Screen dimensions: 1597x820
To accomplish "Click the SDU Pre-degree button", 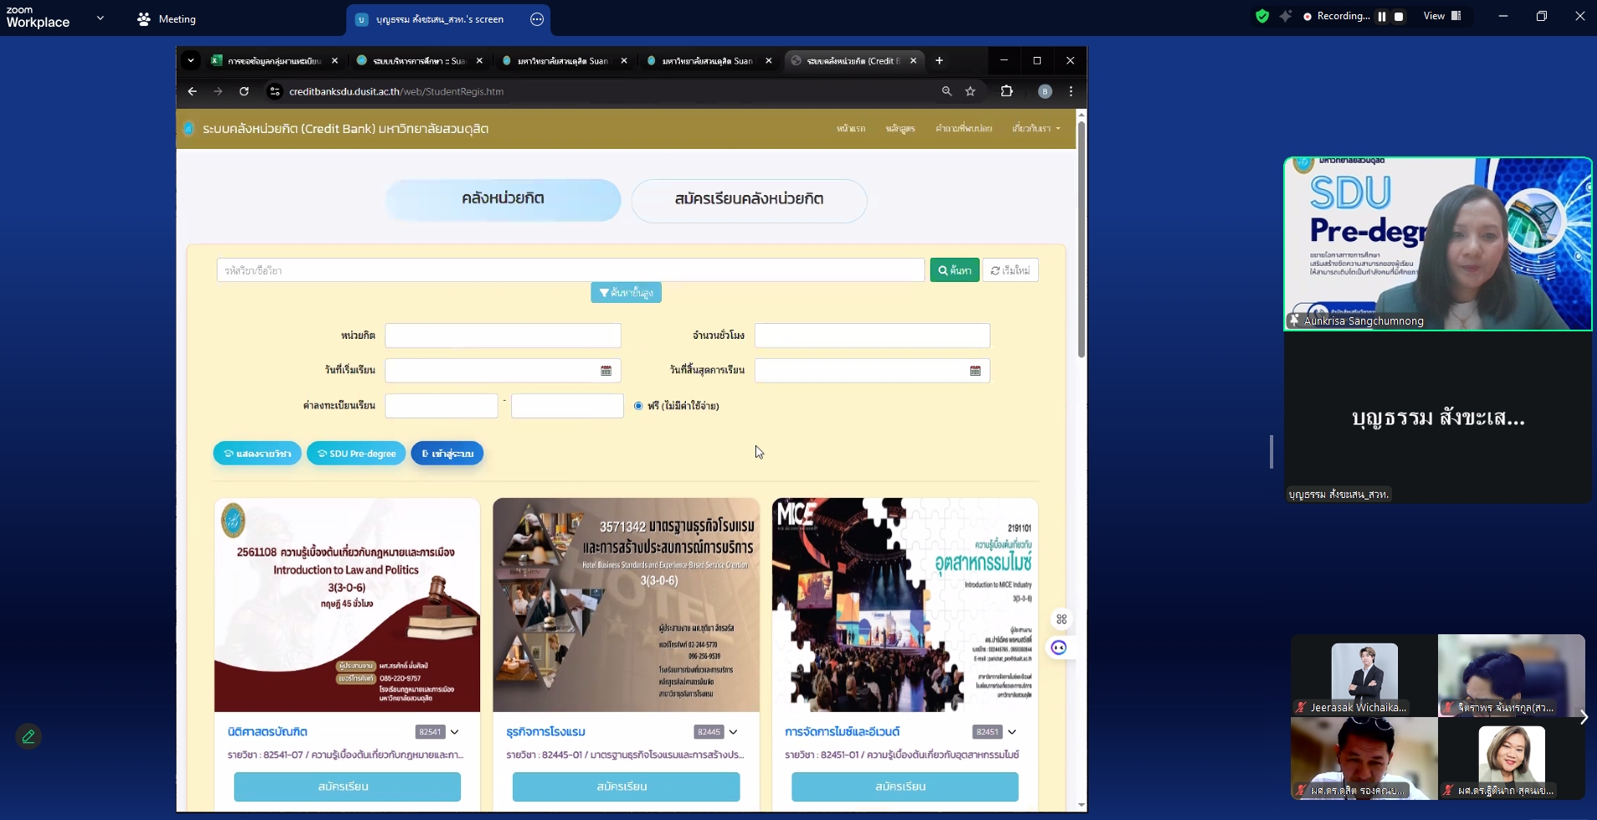I will (x=356, y=454).
